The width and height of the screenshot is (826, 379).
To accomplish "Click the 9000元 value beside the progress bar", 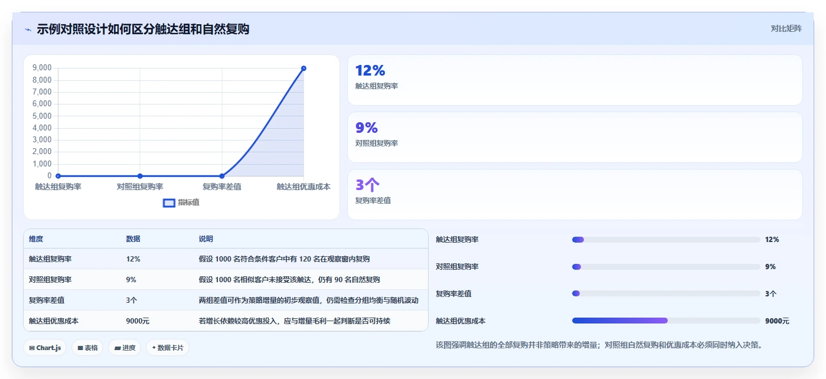I will (777, 321).
